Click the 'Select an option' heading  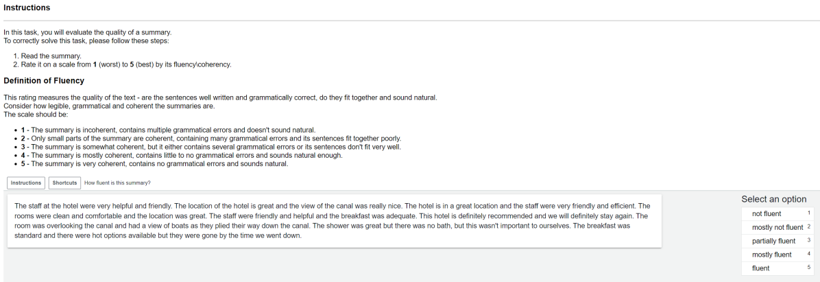[x=773, y=199]
